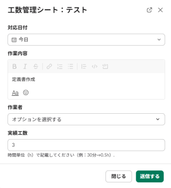Toggle bold formatting in 作業内容 editor

pos(15,66)
